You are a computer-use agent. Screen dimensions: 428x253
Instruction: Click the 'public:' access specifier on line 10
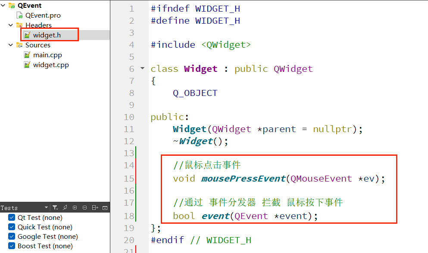[169, 117]
